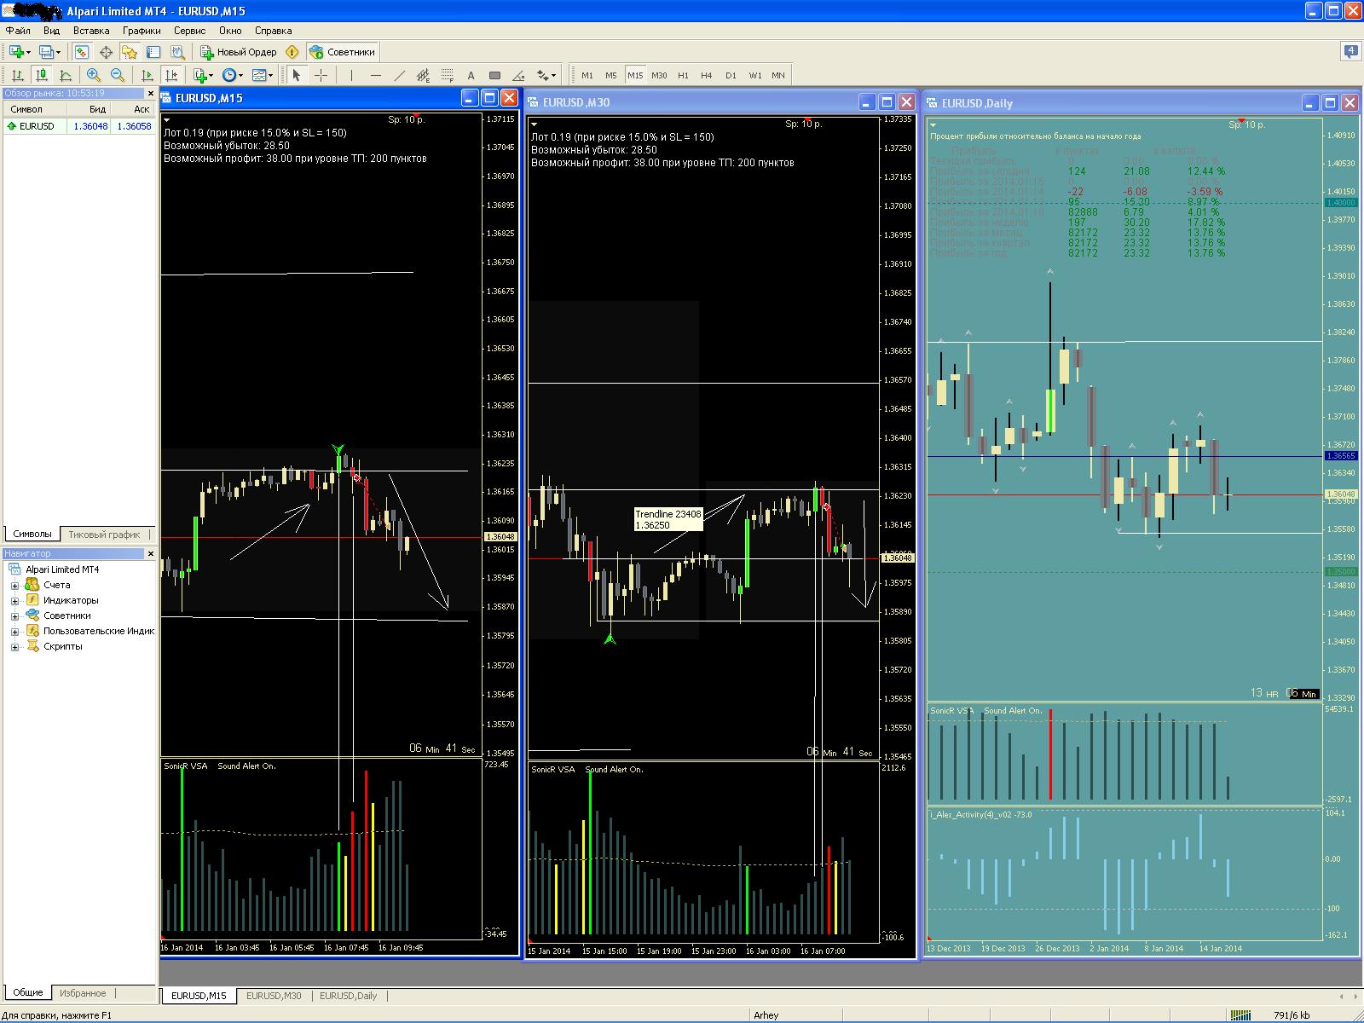The image size is (1364, 1023).
Task: Switch timeframe to H4
Action: [706, 75]
